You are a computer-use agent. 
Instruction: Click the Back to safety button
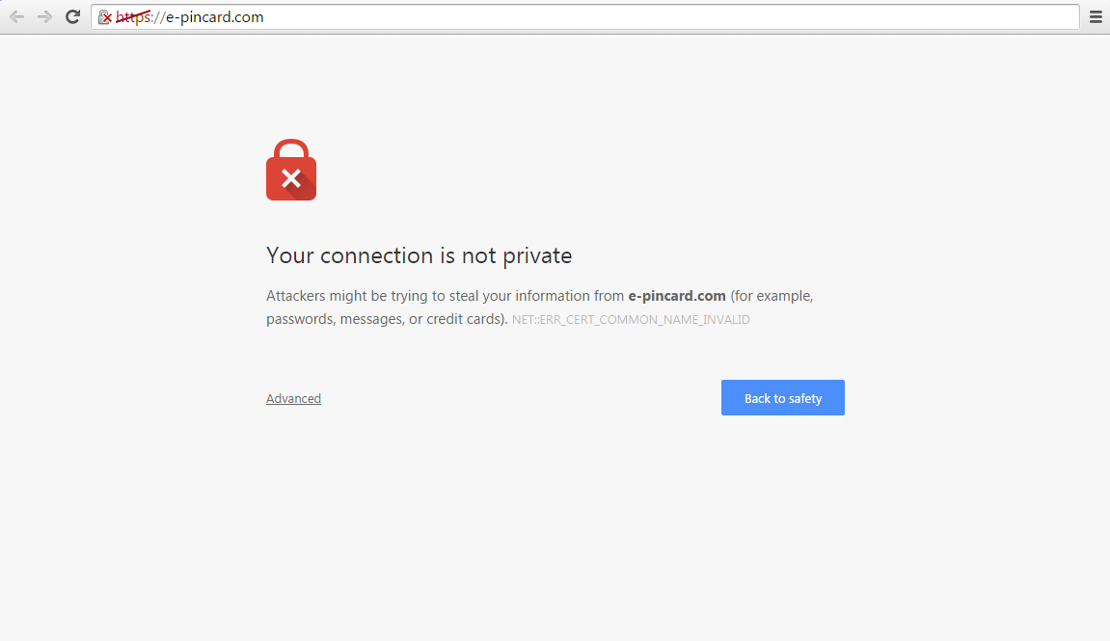(783, 398)
